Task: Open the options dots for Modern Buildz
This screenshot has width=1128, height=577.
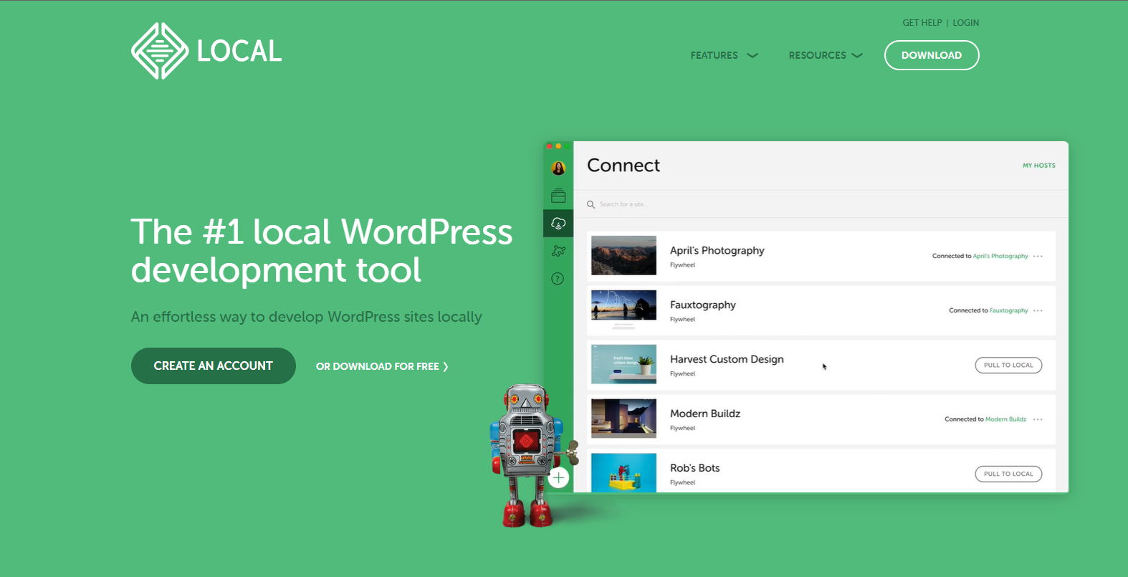Action: [1038, 419]
